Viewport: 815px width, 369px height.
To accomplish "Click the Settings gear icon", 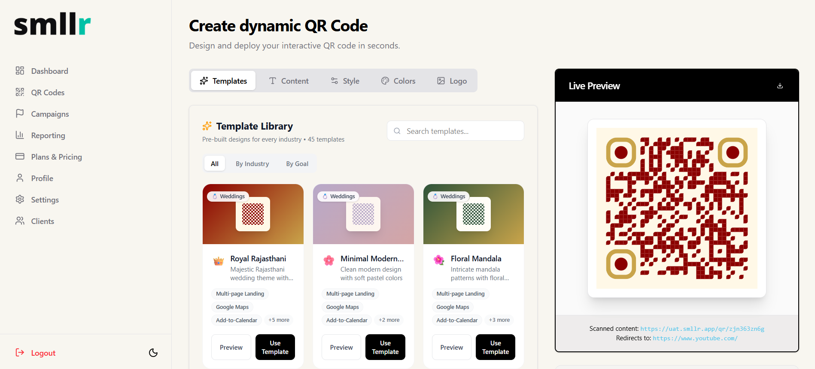I will (x=20, y=199).
